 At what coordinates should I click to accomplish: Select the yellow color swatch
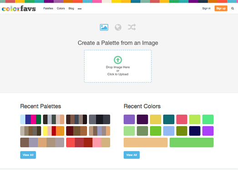coord(156,119)
